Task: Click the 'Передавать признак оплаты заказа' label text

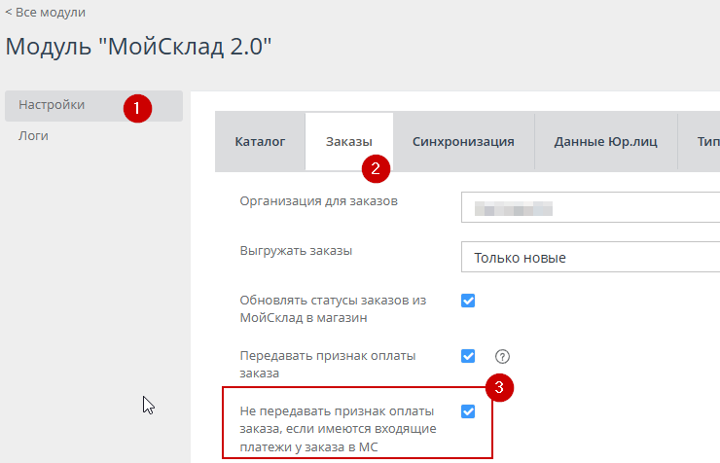Action: [327, 365]
